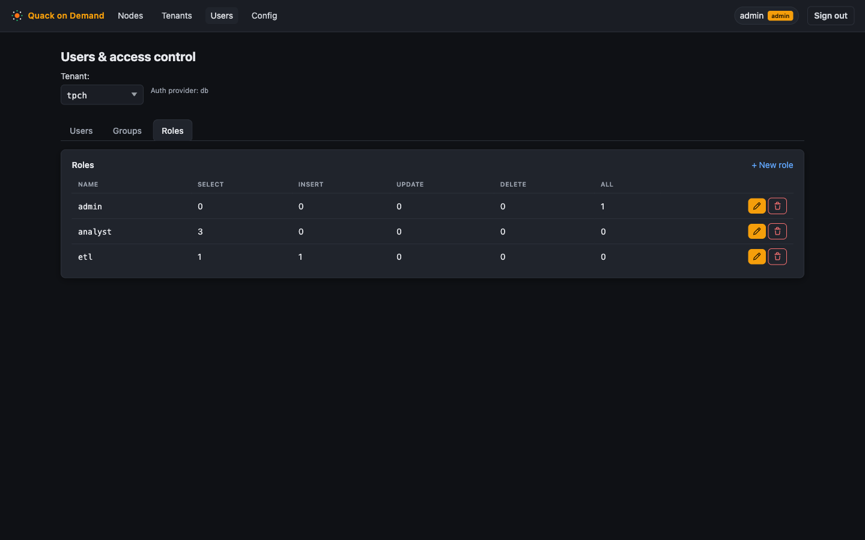Click etl's INSERT value 1

point(300,257)
